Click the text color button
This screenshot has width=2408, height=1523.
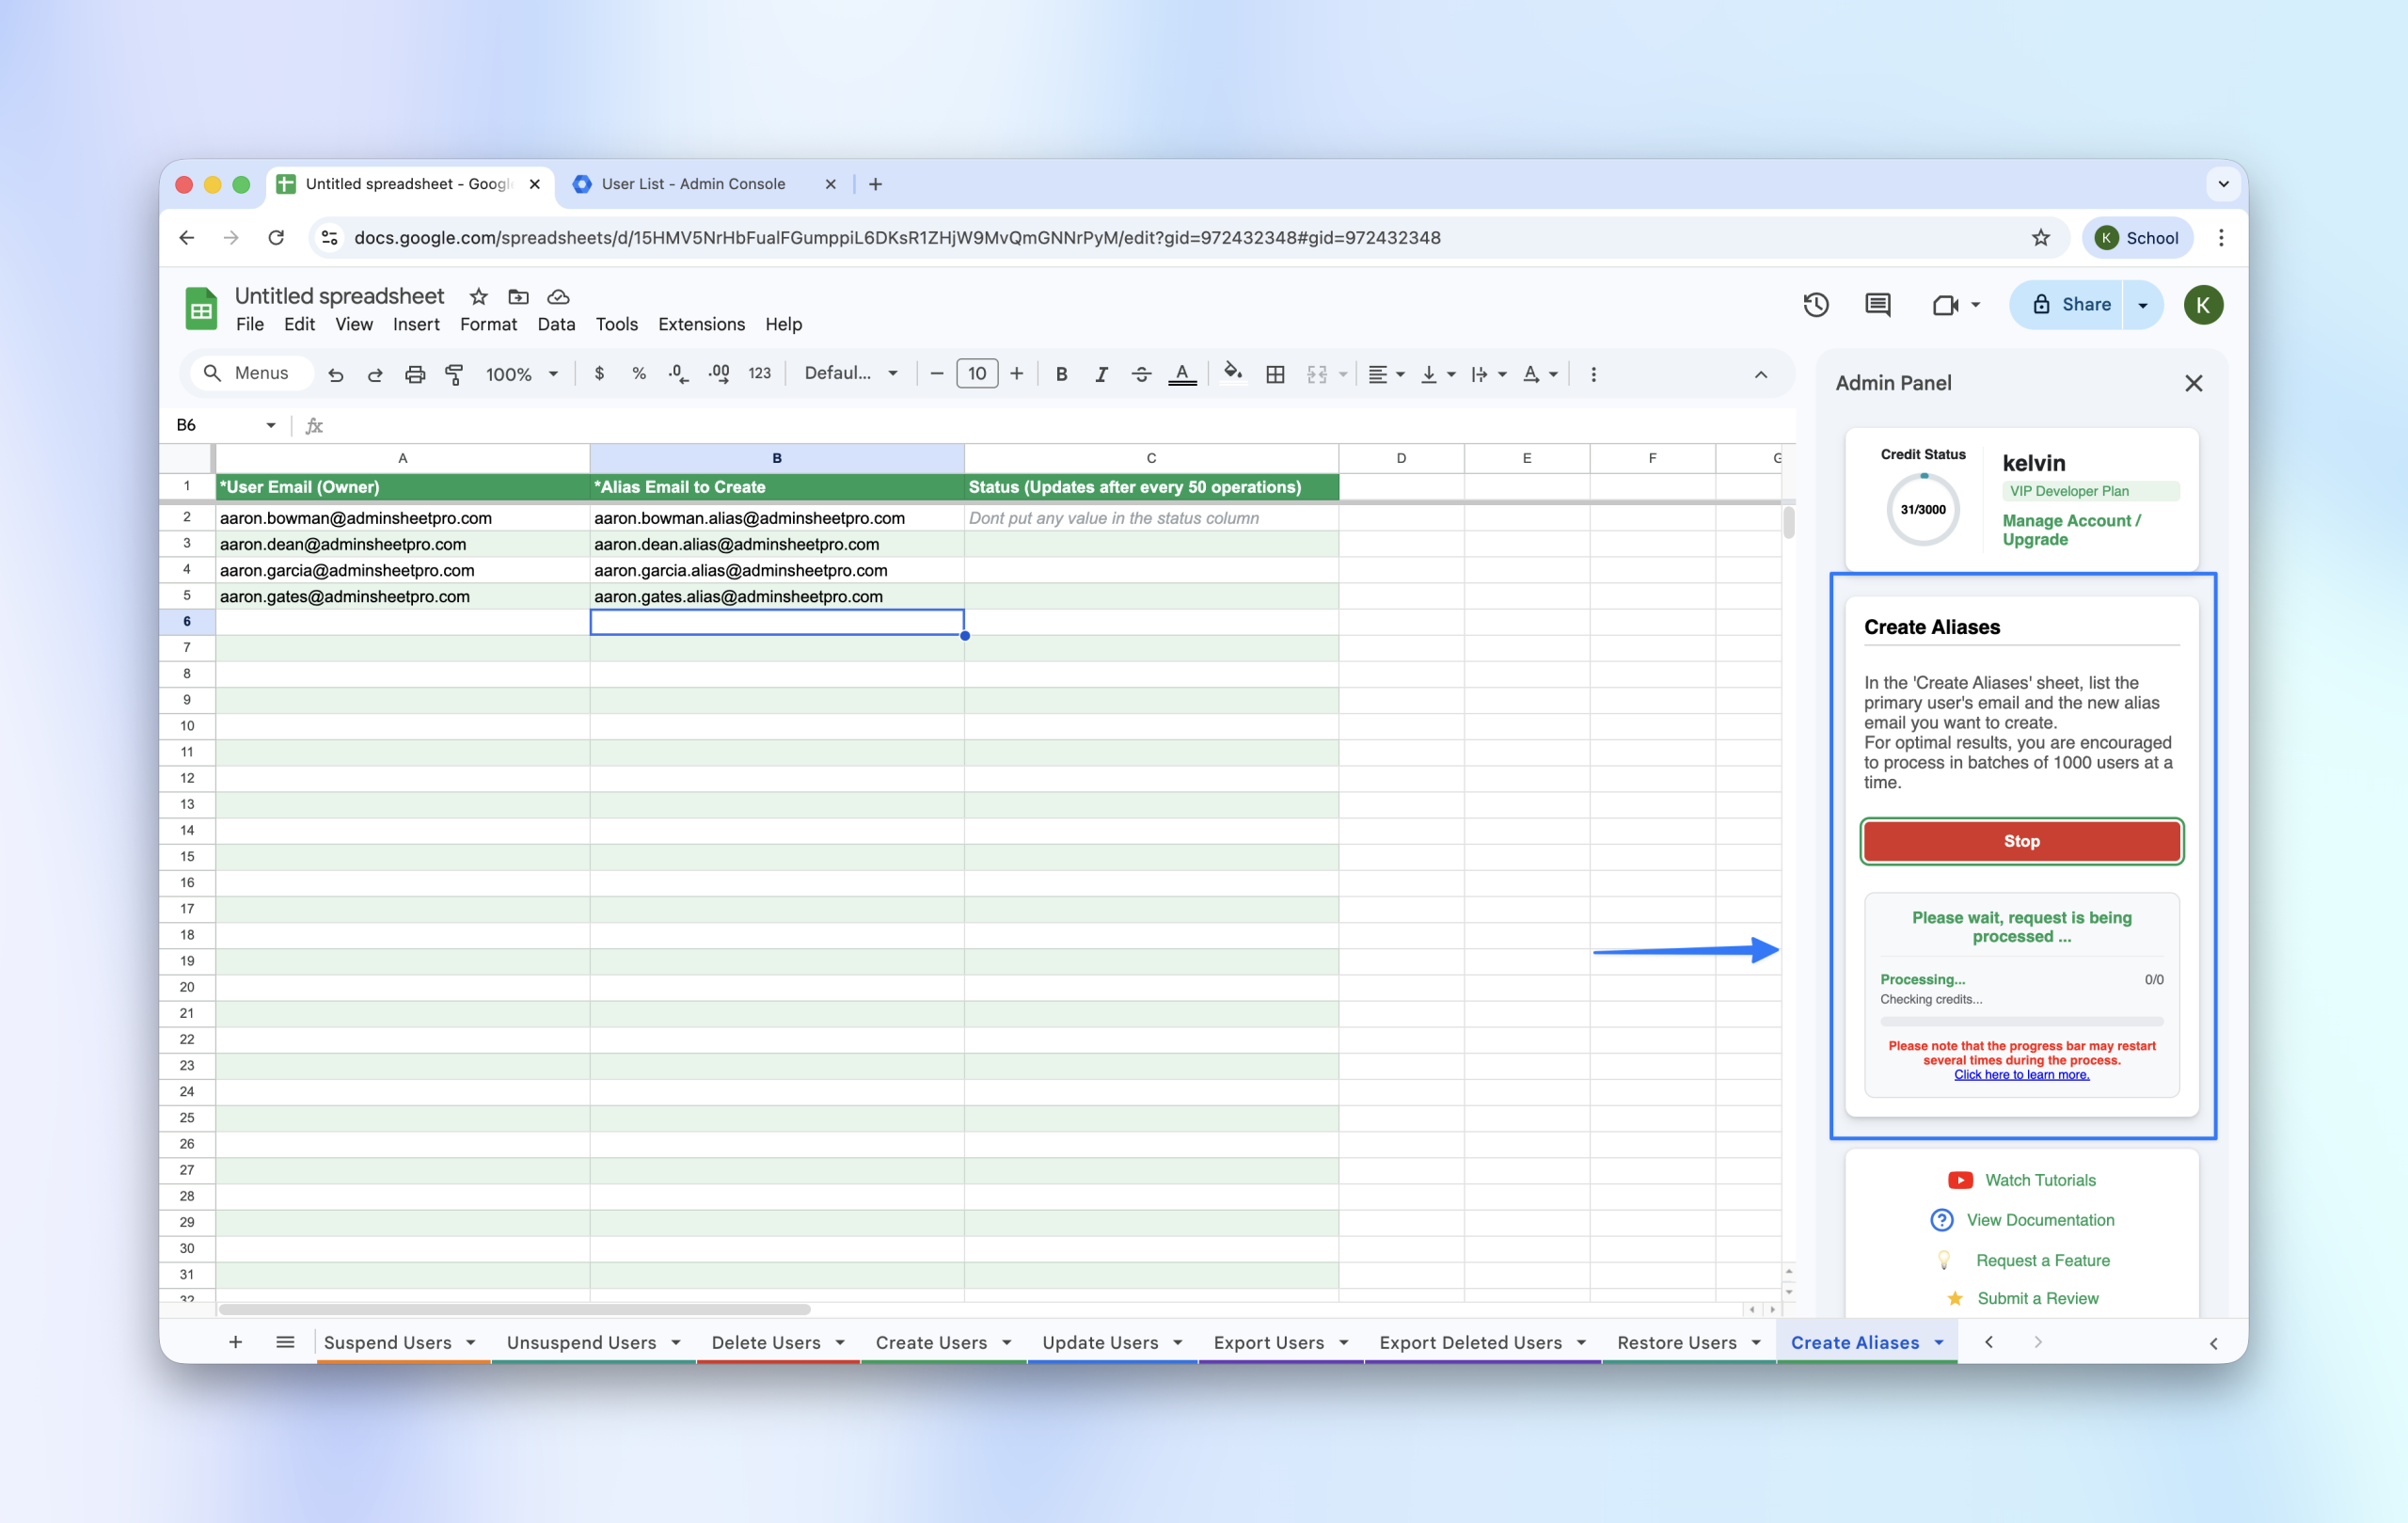pyautogui.click(x=1182, y=374)
